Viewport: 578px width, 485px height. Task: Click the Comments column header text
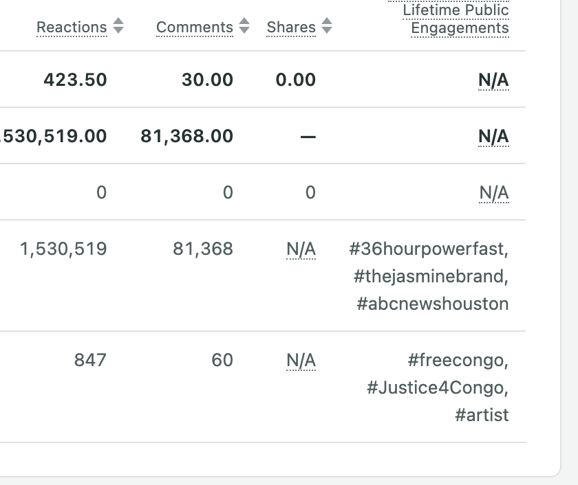pyautogui.click(x=195, y=27)
